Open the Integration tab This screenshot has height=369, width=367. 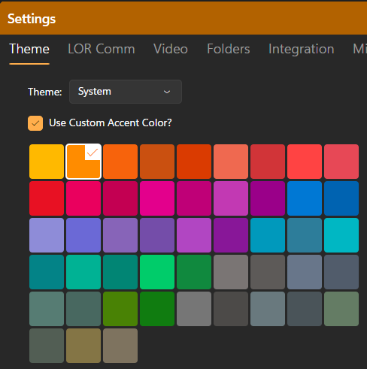point(301,49)
